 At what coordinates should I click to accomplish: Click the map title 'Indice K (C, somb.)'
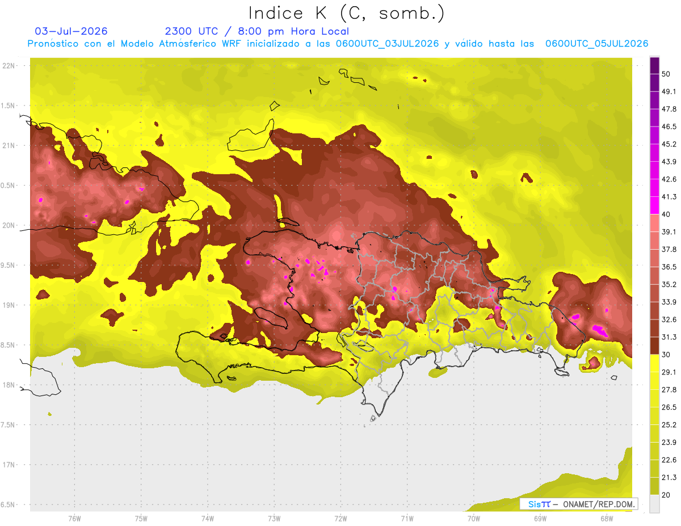(347, 13)
